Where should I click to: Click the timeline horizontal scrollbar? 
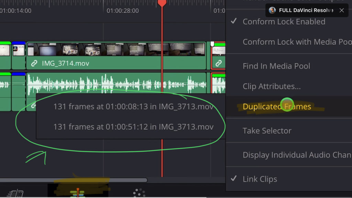point(74,180)
